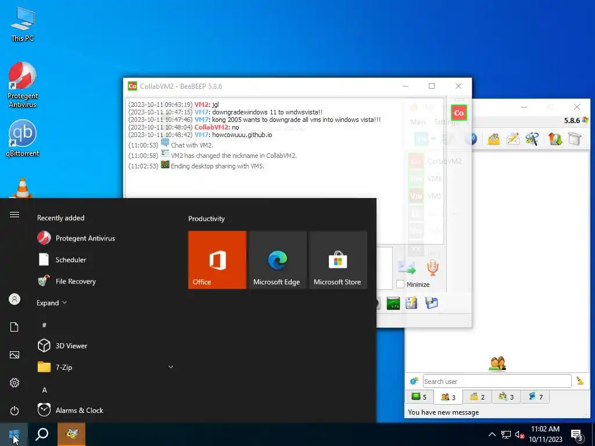Open the network tools icon in BeeBEEP toolbar
Image resolution: width=595 pixels, height=446 pixels.
(x=532, y=139)
